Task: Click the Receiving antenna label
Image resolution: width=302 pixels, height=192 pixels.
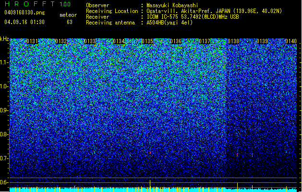Action: click(110, 23)
